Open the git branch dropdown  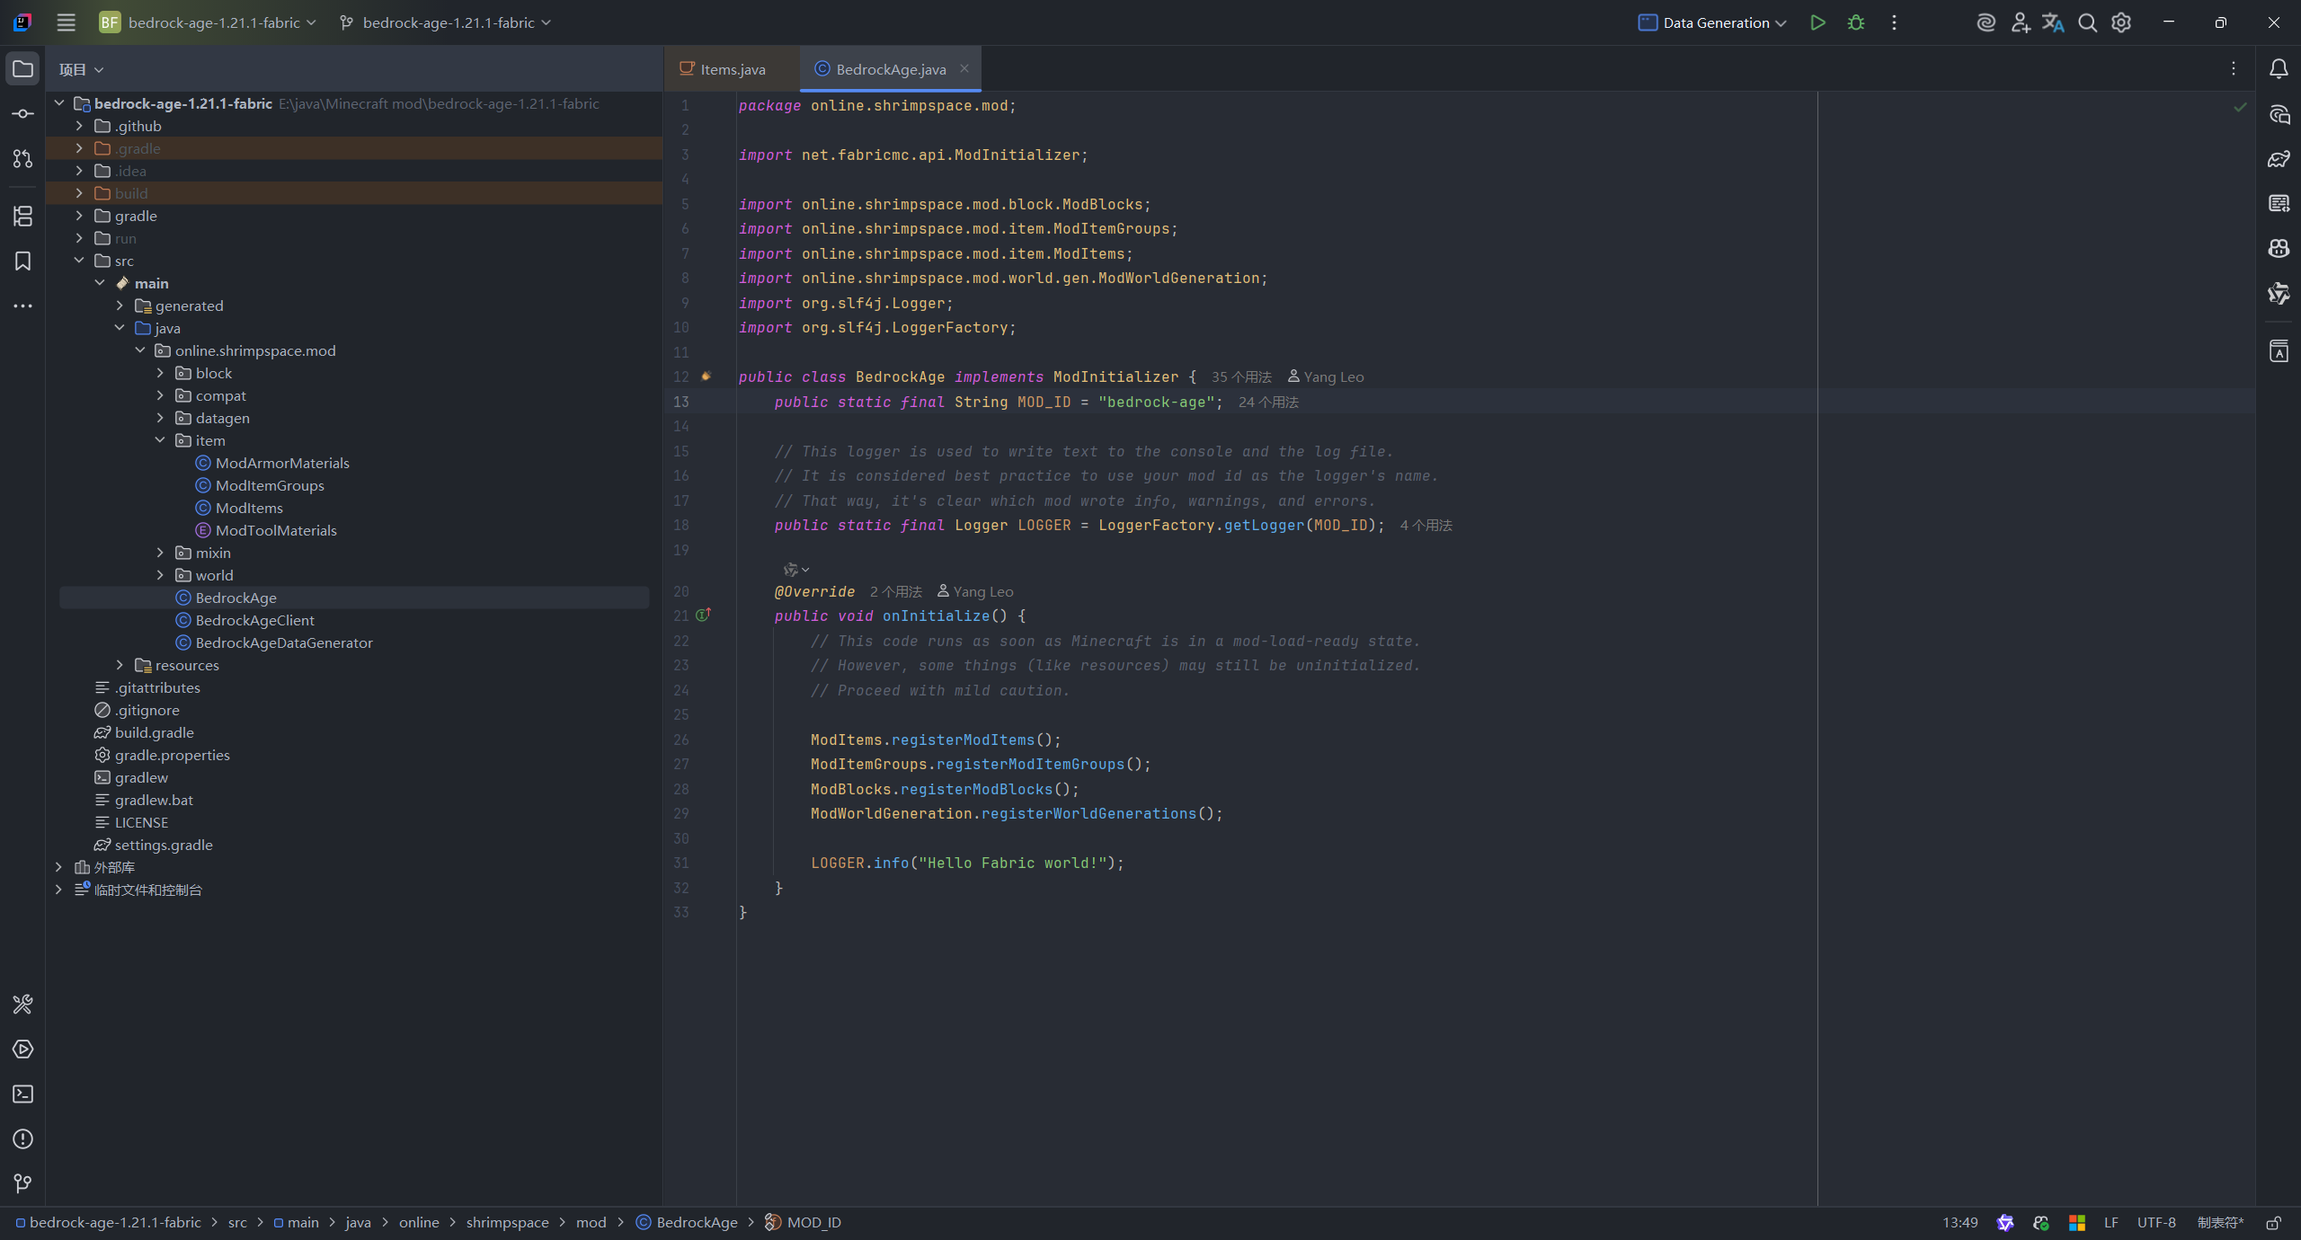[446, 22]
